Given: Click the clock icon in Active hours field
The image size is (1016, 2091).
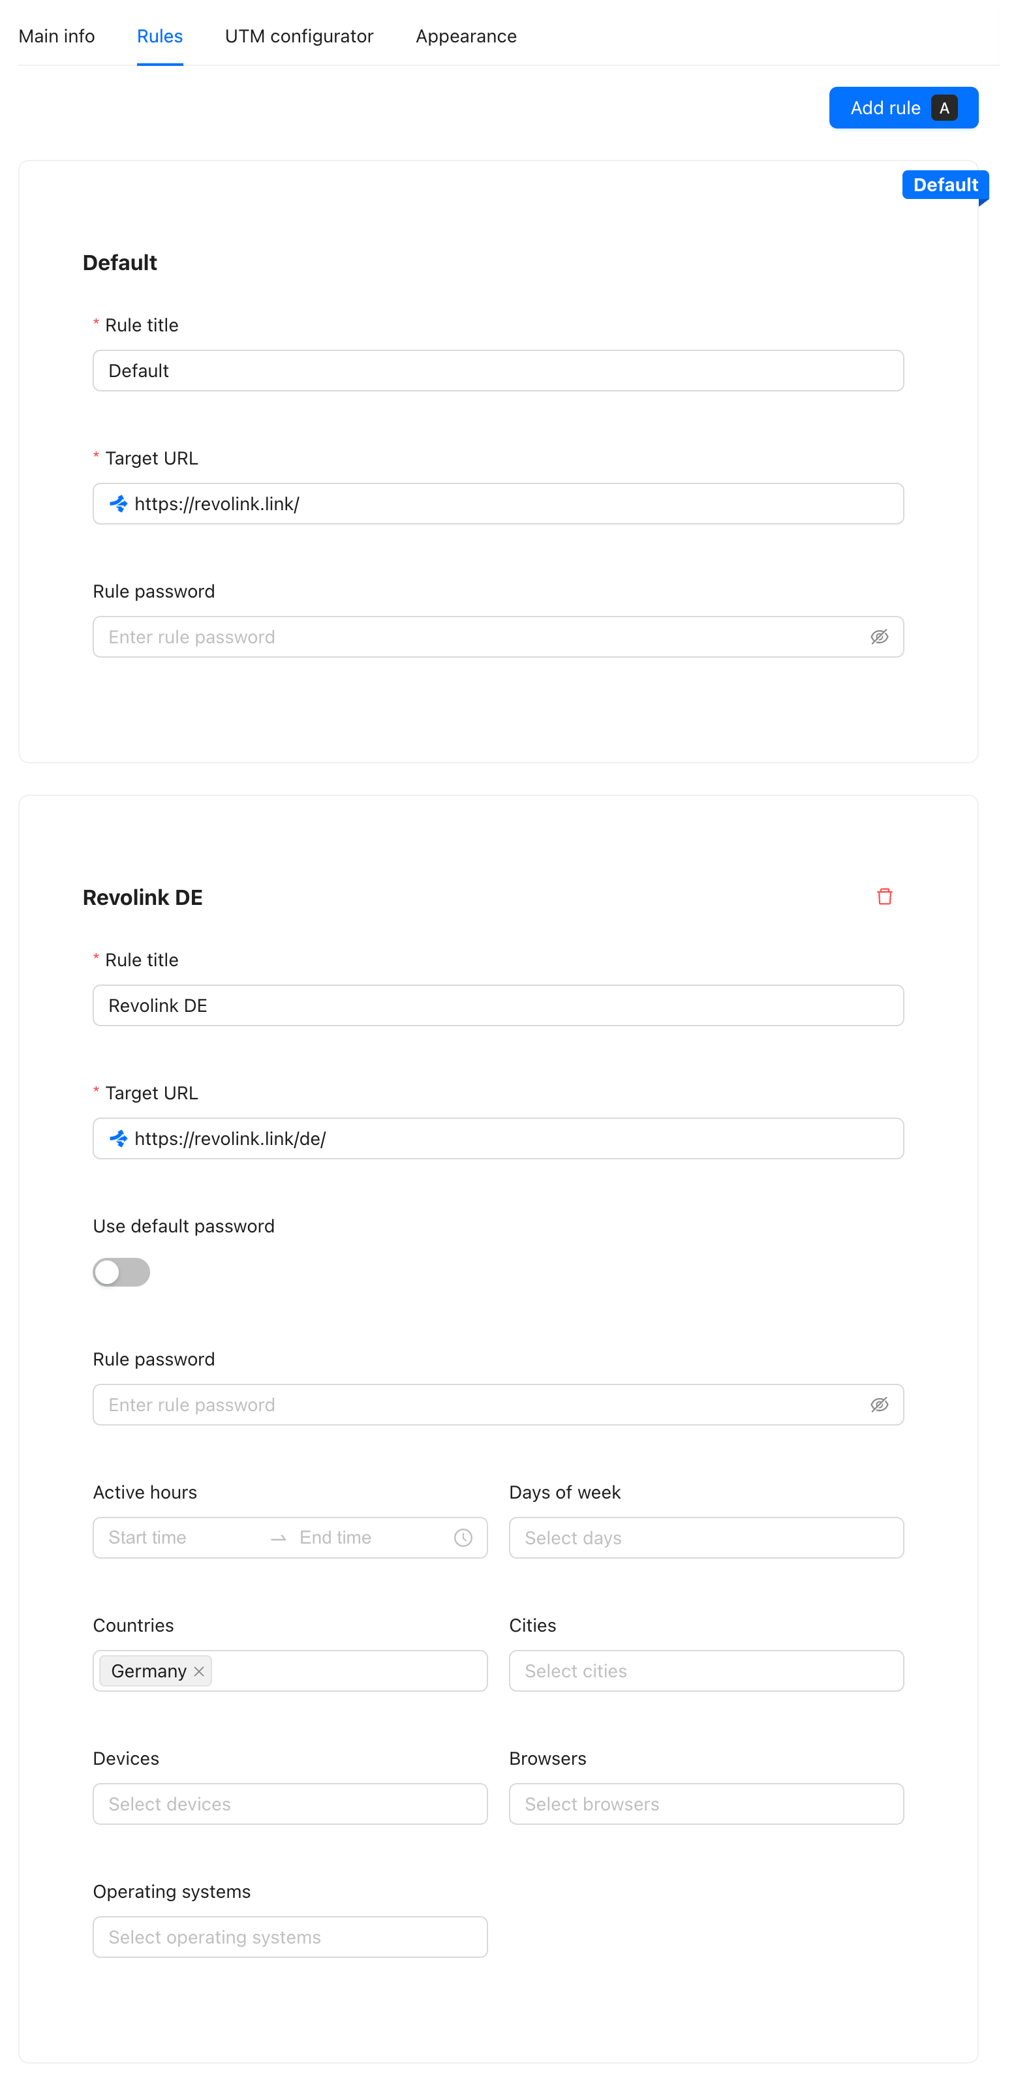Looking at the screenshot, I should [x=463, y=1536].
